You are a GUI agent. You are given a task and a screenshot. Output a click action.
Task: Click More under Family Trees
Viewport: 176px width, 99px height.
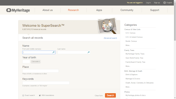tap(128, 66)
